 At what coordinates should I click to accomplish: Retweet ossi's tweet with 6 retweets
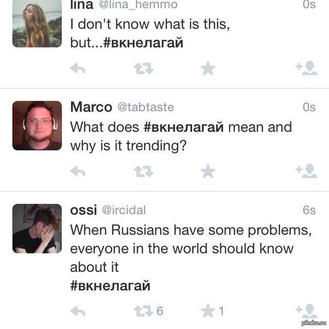point(144,311)
